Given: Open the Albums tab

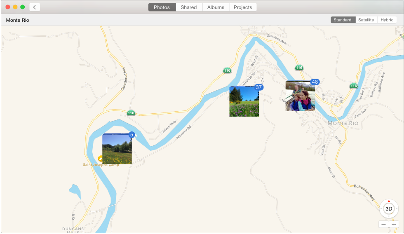Looking at the screenshot, I should [x=216, y=7].
